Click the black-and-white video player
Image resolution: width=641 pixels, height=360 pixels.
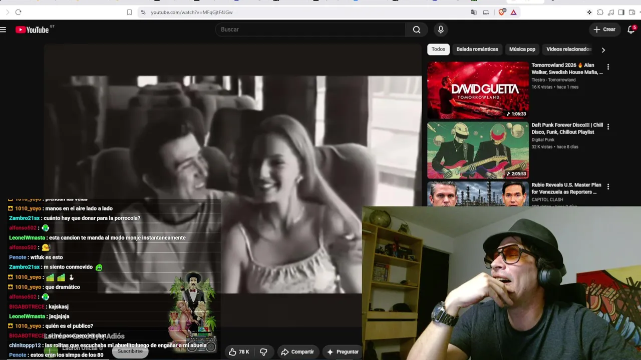tap(233, 184)
